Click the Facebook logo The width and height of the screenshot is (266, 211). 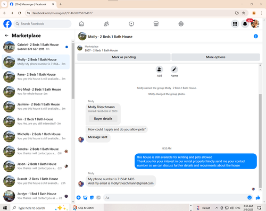point(7,24)
